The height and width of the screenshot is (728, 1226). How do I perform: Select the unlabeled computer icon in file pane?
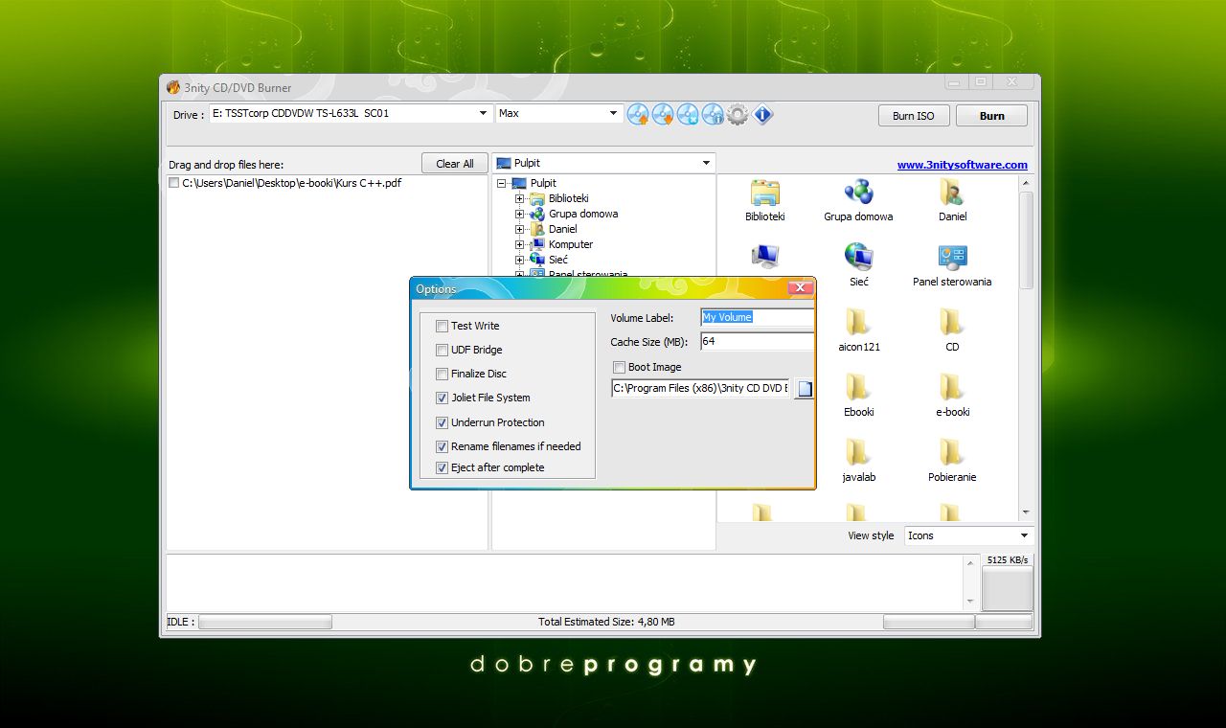click(764, 257)
